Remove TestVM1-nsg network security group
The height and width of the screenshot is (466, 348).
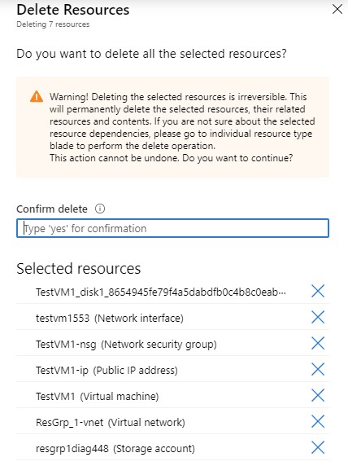tap(318, 343)
